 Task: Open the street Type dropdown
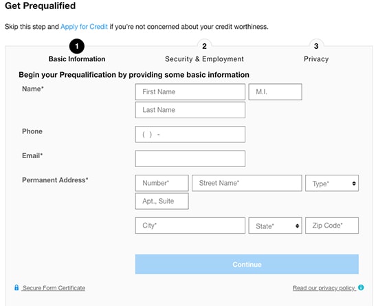click(332, 184)
